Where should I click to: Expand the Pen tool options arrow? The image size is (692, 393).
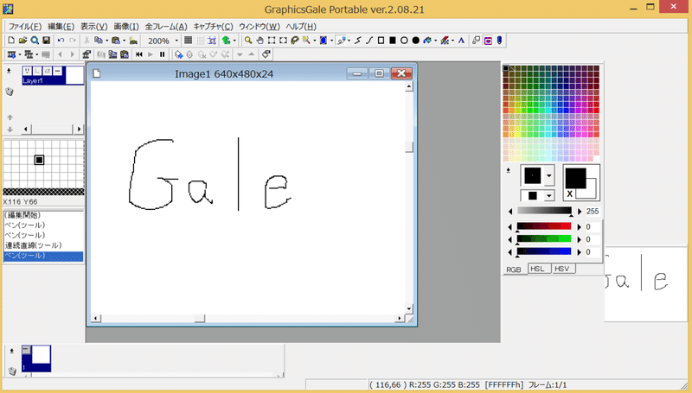(x=349, y=41)
